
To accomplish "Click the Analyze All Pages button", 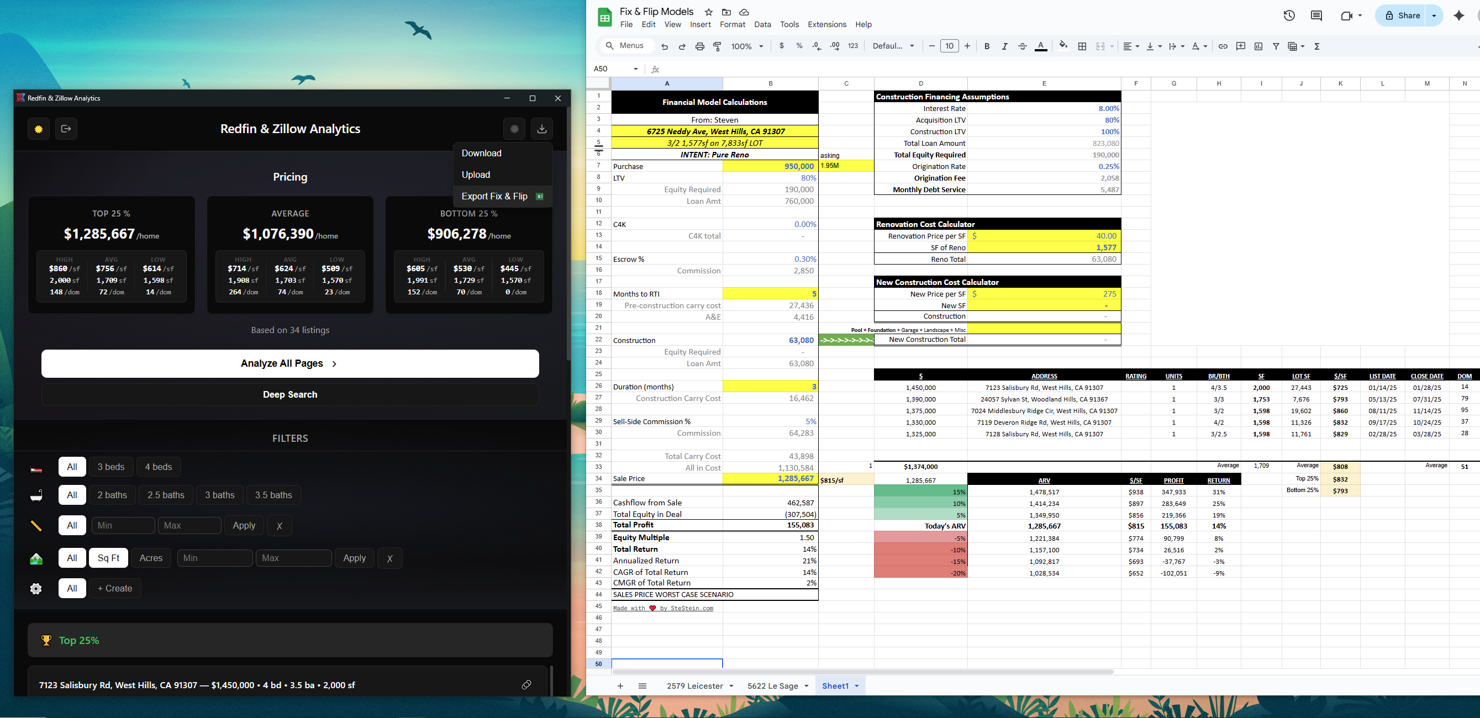I will click(x=289, y=363).
